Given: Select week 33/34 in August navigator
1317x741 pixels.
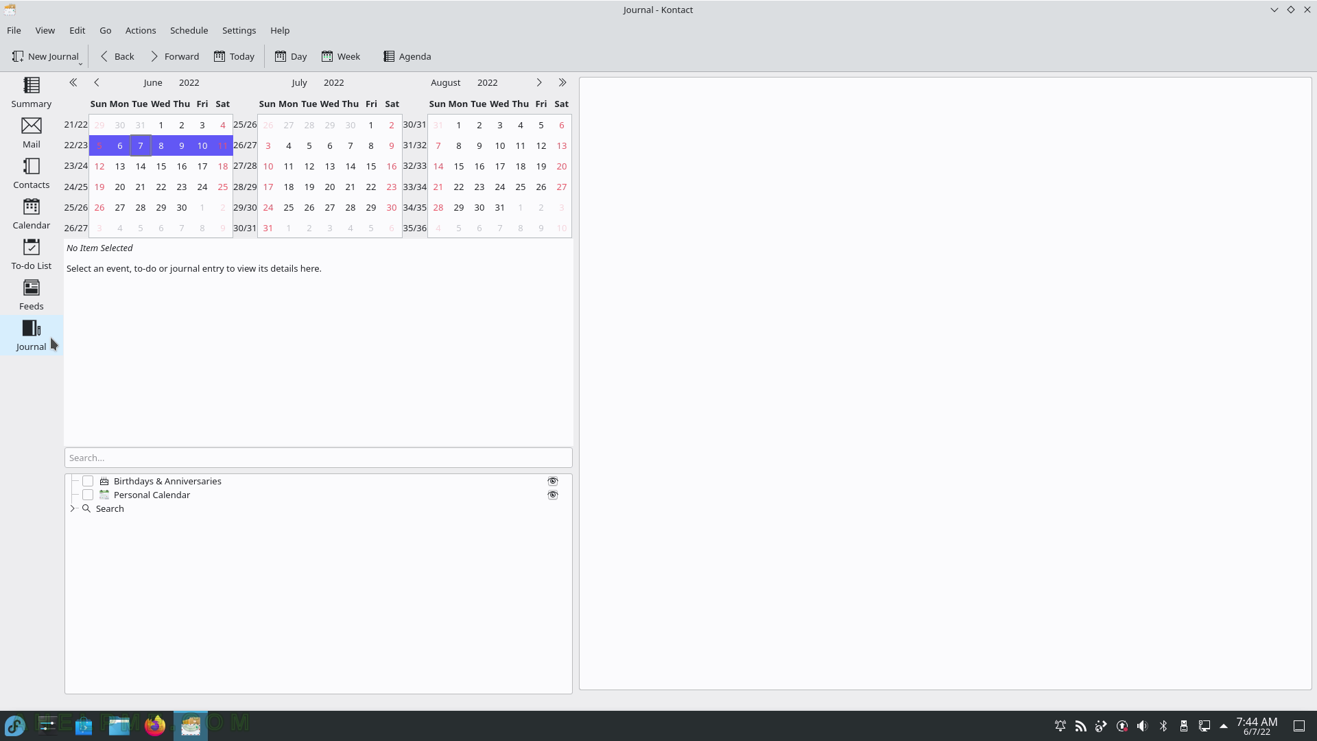Looking at the screenshot, I should pyautogui.click(x=415, y=187).
